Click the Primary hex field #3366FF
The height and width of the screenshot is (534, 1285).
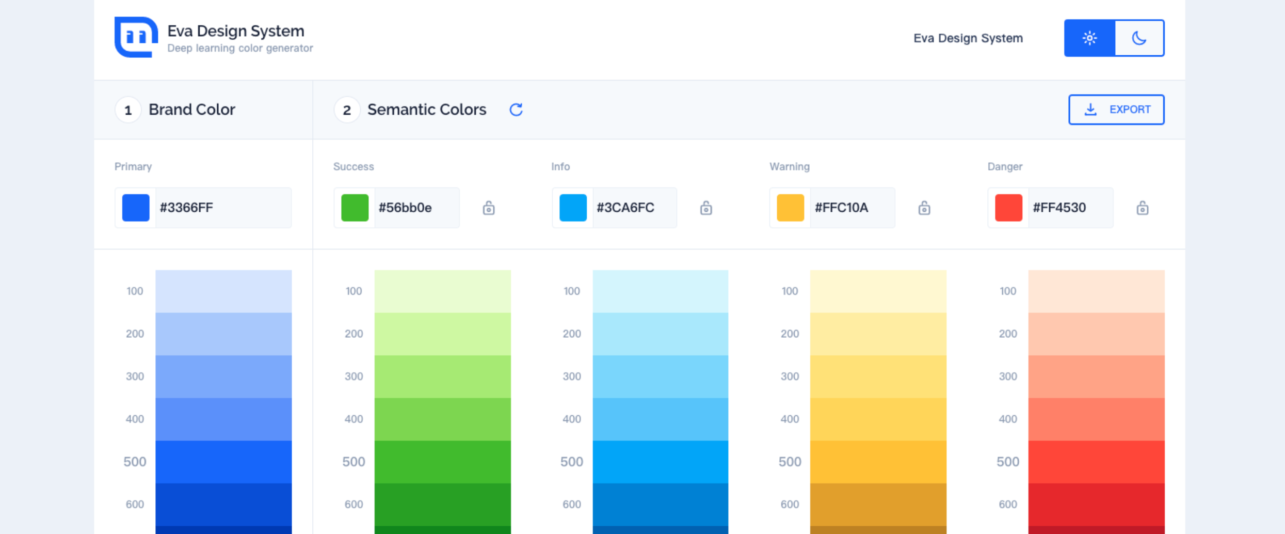point(222,208)
